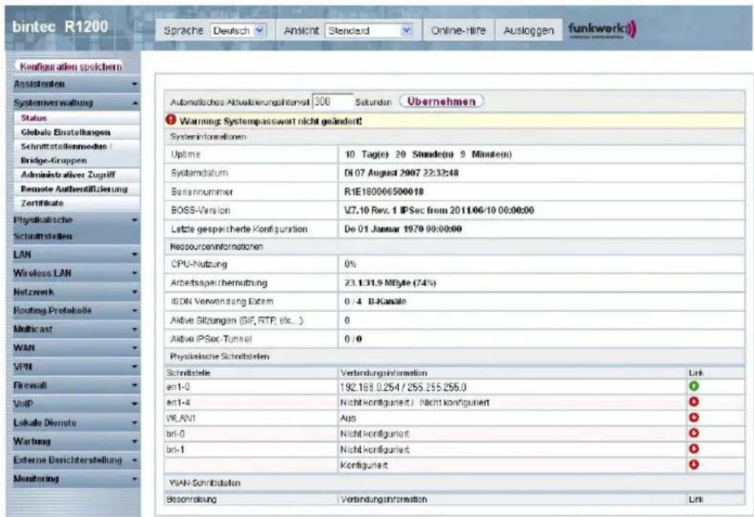754x517 pixels.
Task: Click the en1-4 interface name
Action: coord(178,403)
